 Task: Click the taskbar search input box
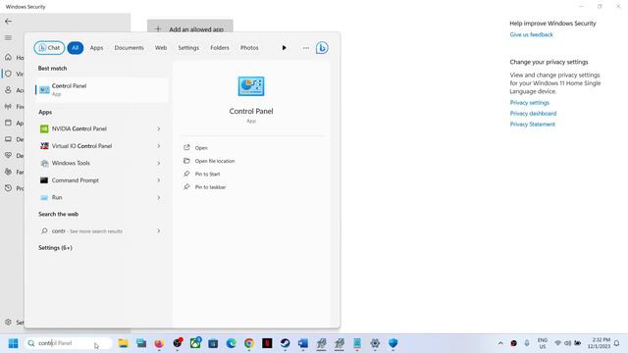coord(68,343)
